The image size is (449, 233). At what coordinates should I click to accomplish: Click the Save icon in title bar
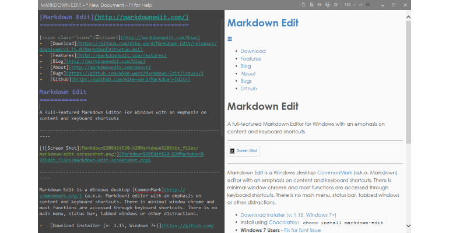point(320,5)
